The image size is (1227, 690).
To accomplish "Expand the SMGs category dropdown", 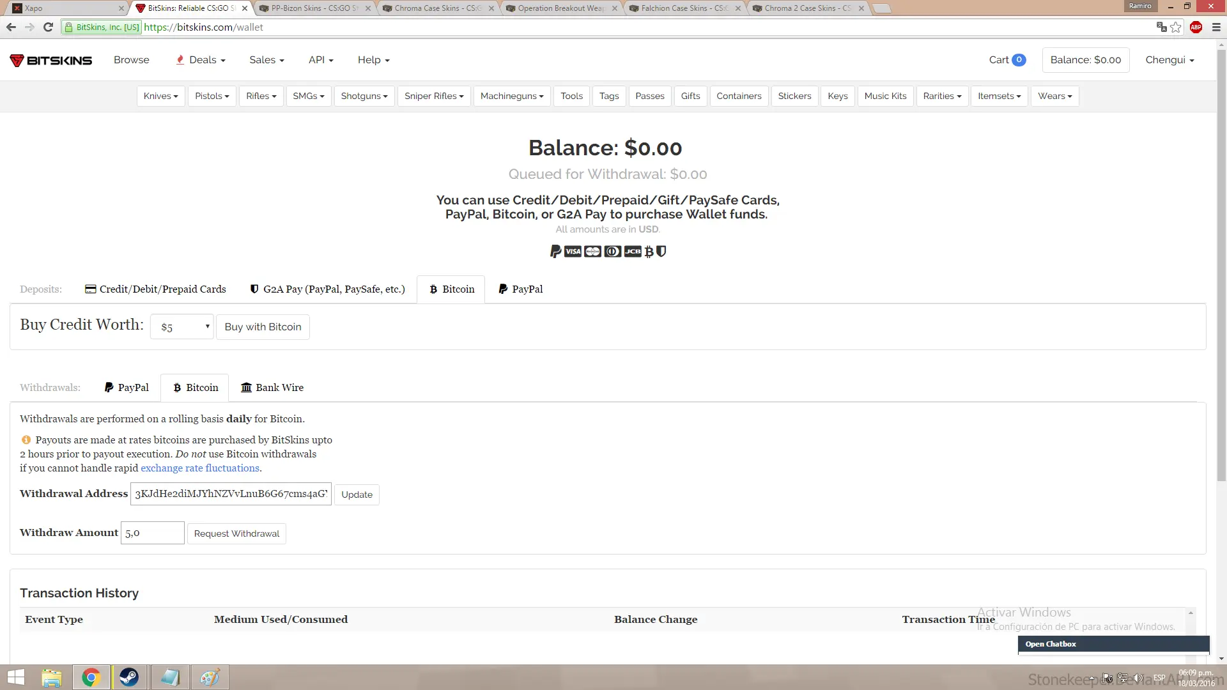I will pyautogui.click(x=309, y=96).
